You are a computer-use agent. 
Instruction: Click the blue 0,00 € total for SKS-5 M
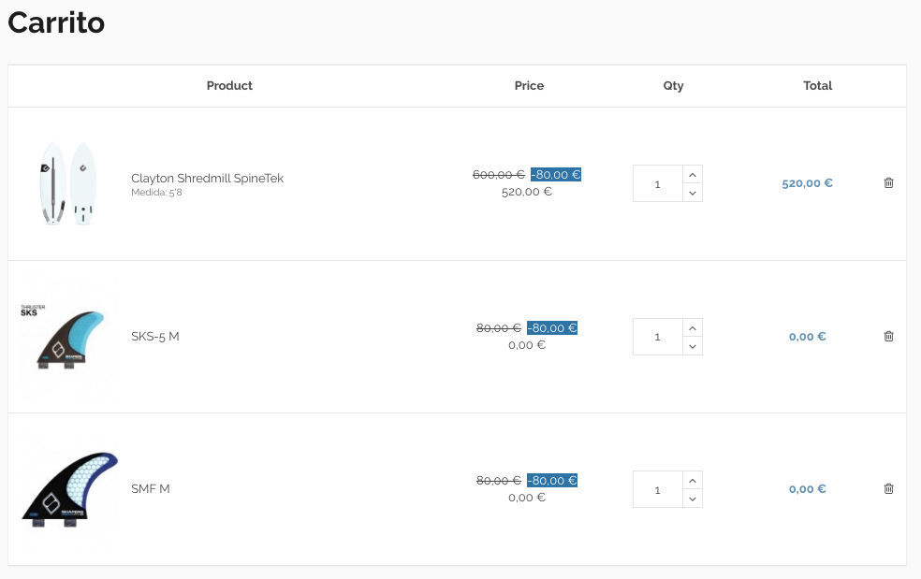coord(807,337)
